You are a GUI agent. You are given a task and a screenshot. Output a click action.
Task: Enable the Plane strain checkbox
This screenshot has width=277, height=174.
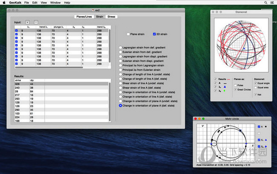point(128,34)
